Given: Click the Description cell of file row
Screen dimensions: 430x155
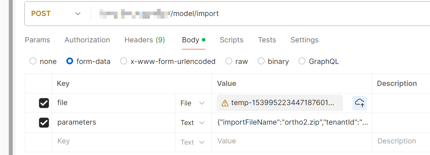Looking at the screenshot, I should click(401, 103).
